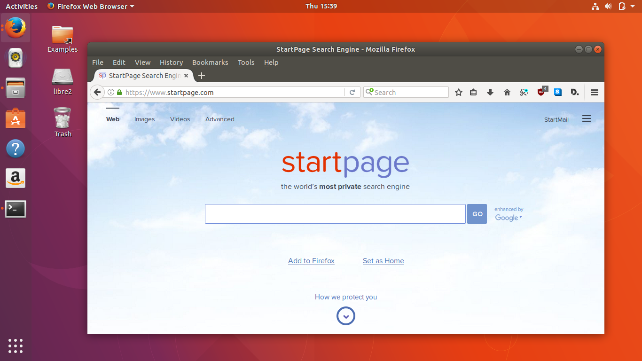Screen dimensions: 642x361
Task: Open Ubuntu Software from the dock
Action: 16,118
